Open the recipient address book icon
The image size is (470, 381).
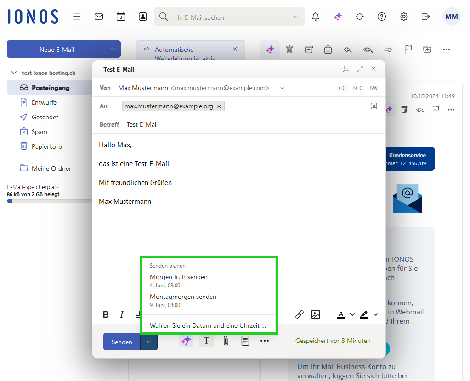[374, 106]
